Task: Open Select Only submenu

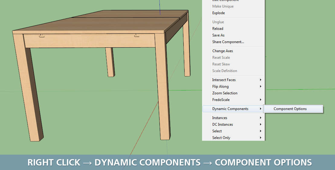Action: pyautogui.click(x=233, y=137)
